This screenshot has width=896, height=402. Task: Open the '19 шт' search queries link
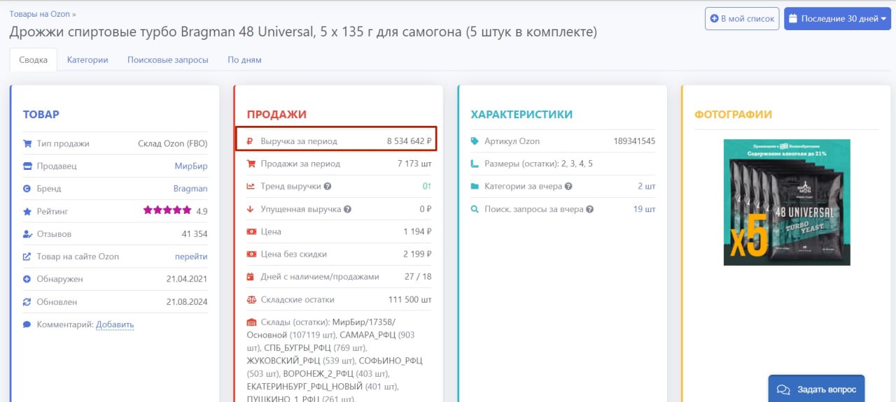click(x=645, y=209)
